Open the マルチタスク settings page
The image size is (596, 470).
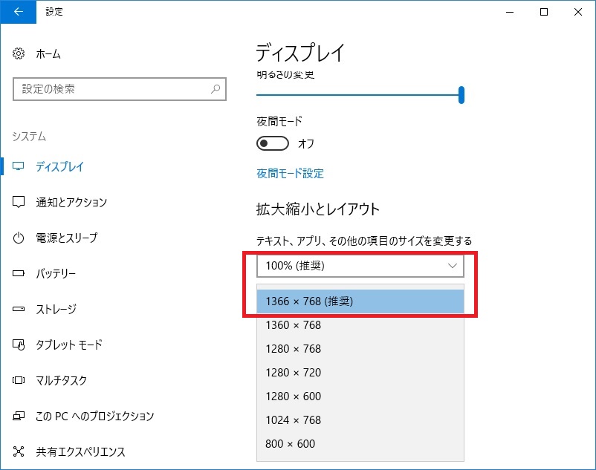61,380
